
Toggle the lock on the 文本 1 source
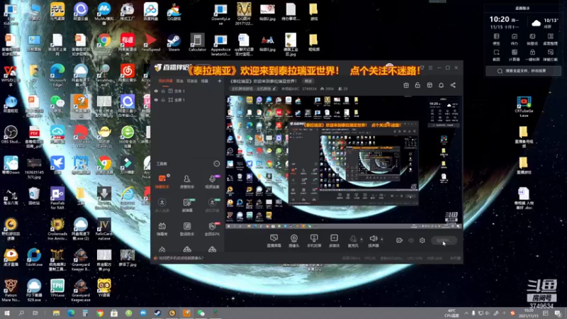coord(163,91)
